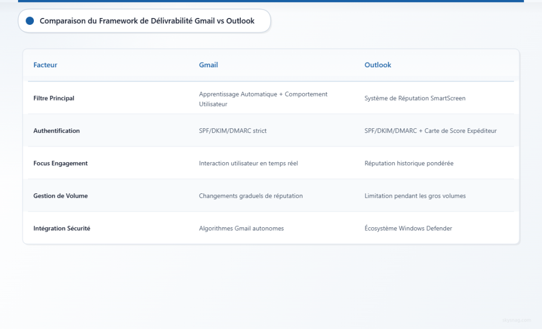Select the Carte de Score Expéditeur cell

tap(431, 130)
